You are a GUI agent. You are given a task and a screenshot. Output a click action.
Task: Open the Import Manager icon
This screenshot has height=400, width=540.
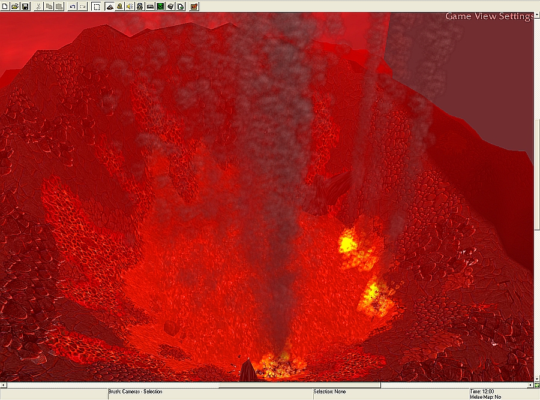(x=181, y=6)
